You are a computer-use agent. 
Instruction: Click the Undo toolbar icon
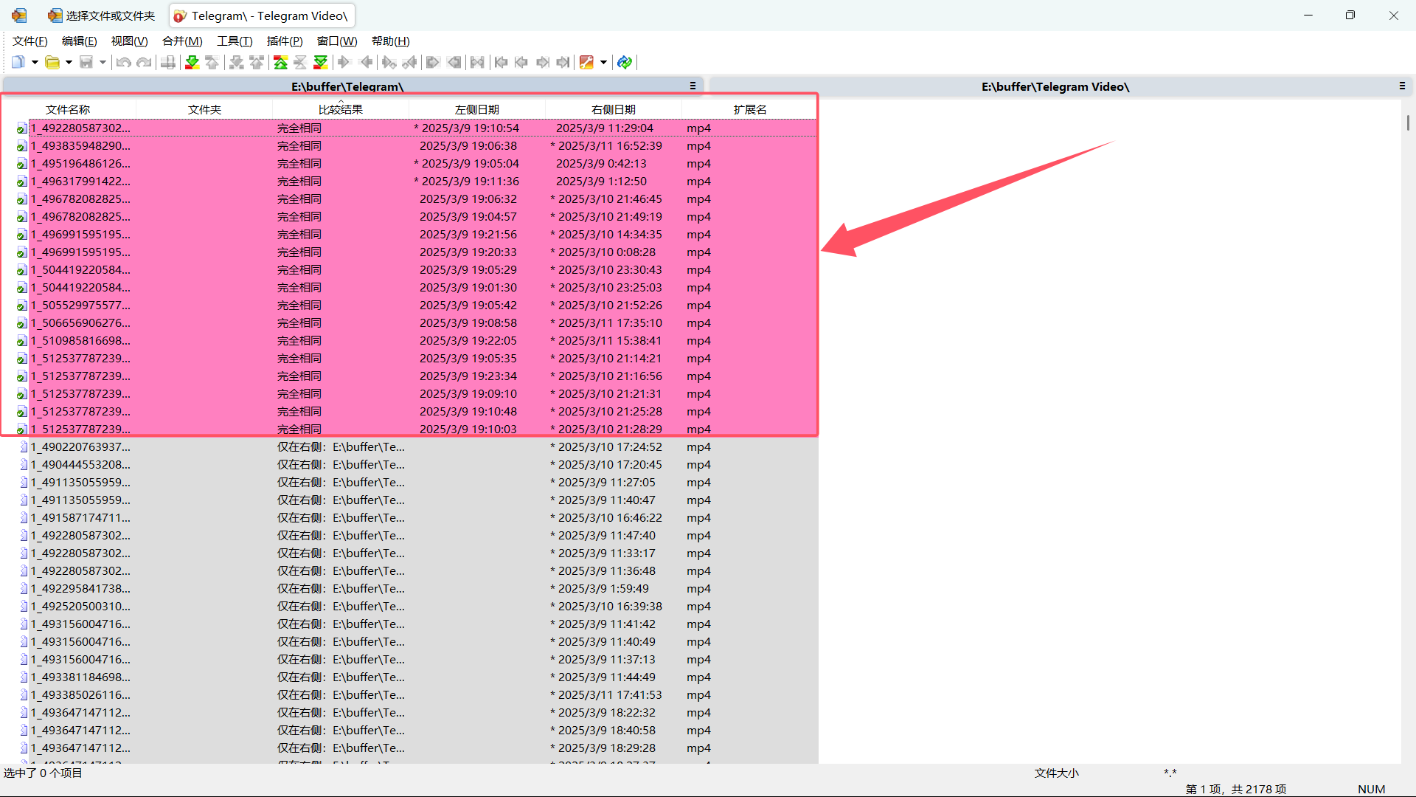pyautogui.click(x=123, y=62)
